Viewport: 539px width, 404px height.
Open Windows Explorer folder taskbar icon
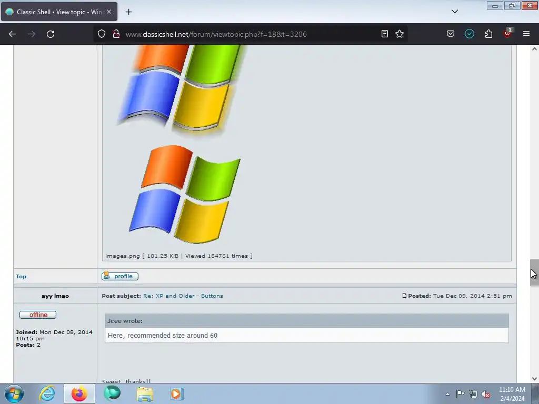pyautogui.click(x=145, y=394)
